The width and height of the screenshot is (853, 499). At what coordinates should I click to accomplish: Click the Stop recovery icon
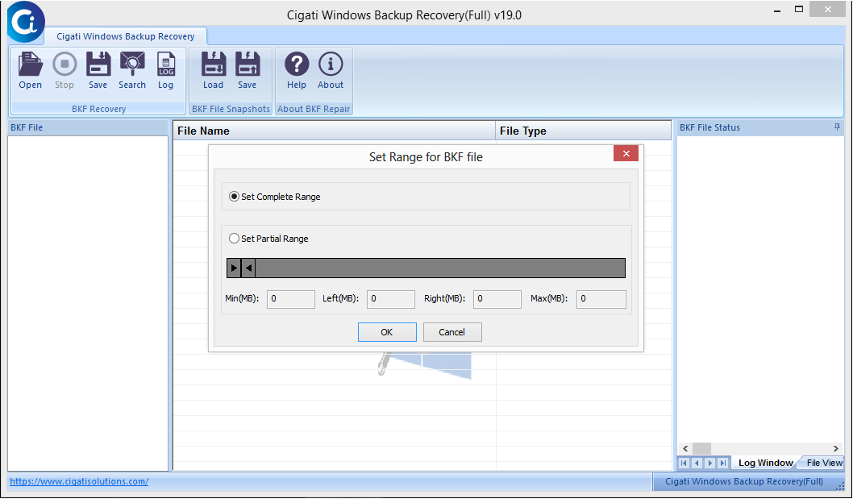tap(64, 71)
